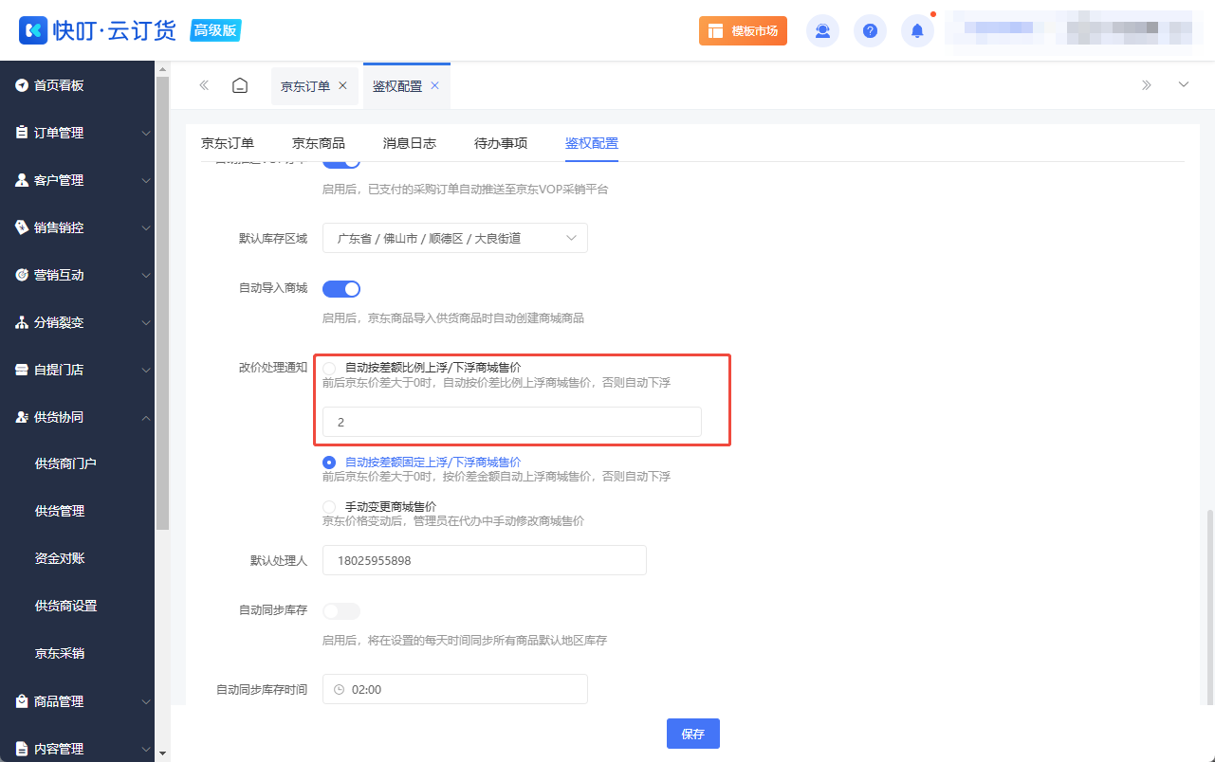Click the 商品管理 bag icon
The height and width of the screenshot is (762, 1215).
coord(22,701)
